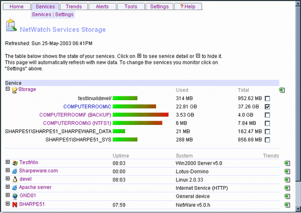Click the "952.62 MB" total value
The image size is (301, 213).
(x=250, y=99)
